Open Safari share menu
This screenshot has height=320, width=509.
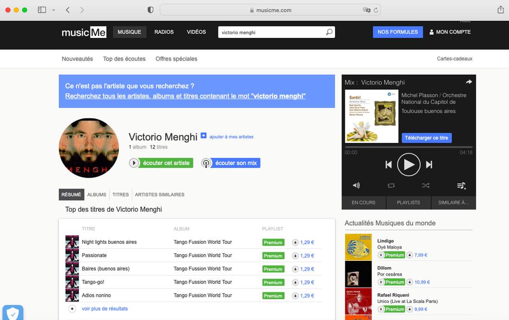pyautogui.click(x=501, y=10)
